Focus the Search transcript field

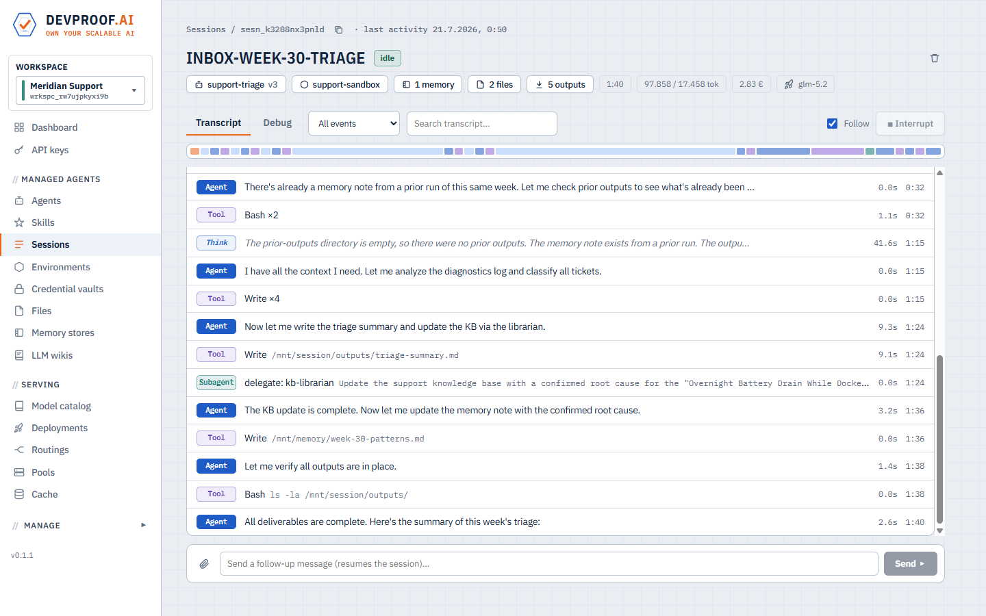[482, 124]
